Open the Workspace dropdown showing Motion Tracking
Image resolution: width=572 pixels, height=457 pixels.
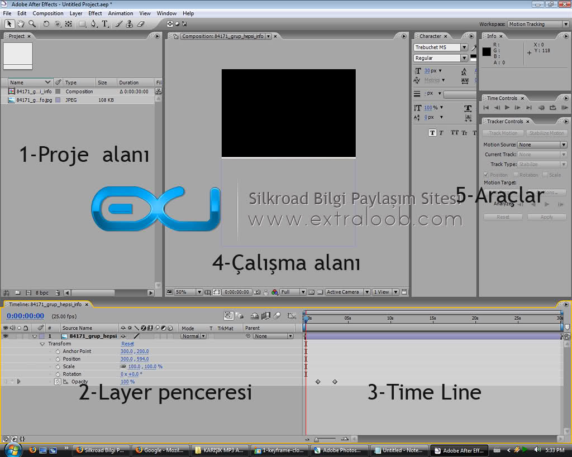point(538,24)
